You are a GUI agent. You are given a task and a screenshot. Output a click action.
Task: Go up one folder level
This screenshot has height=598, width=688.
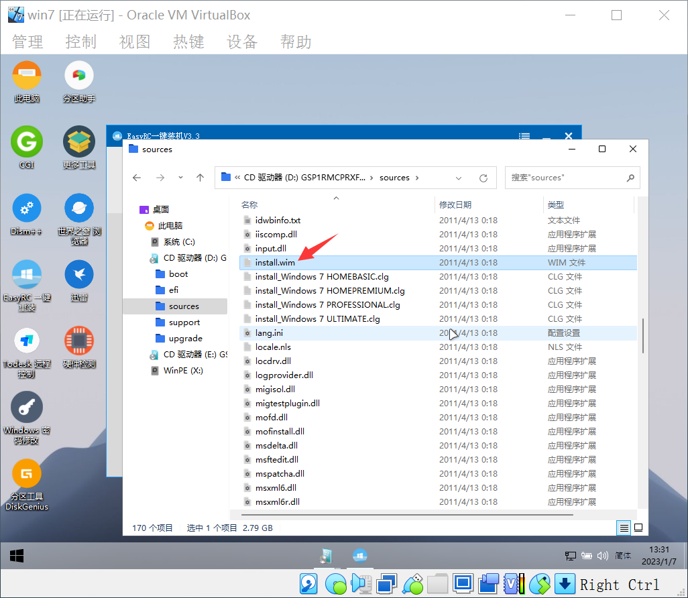click(x=200, y=178)
